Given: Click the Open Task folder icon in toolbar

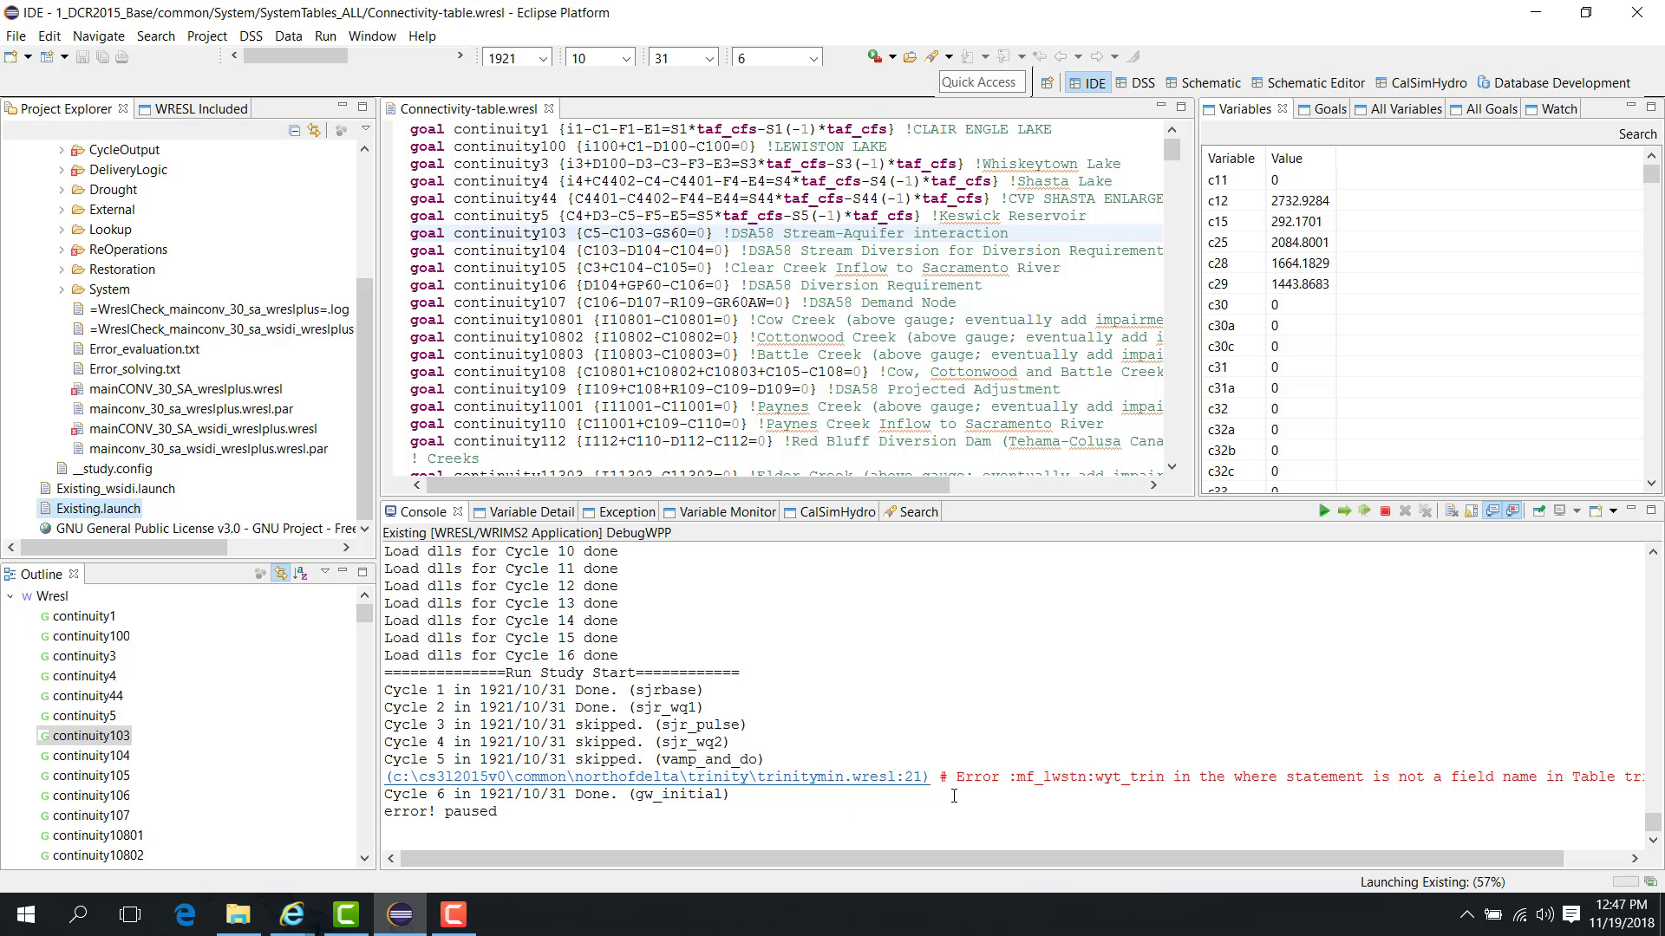Looking at the screenshot, I should pos(910,56).
